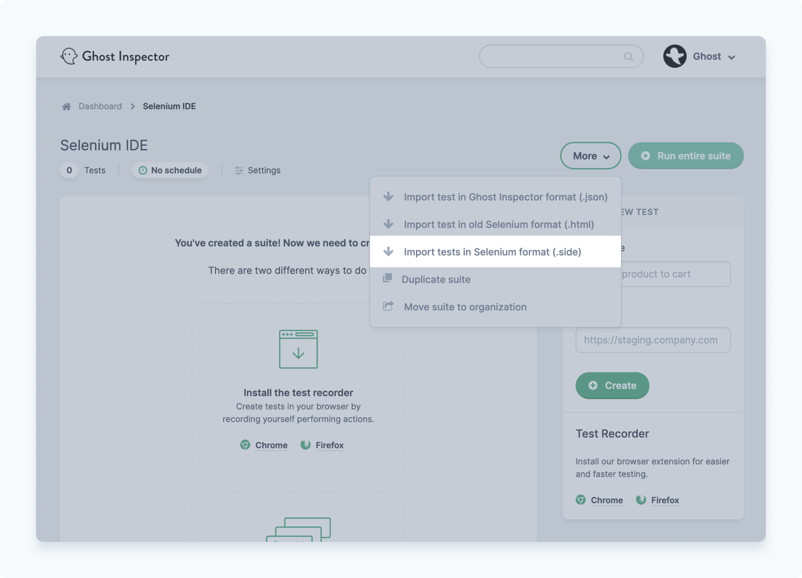Click the Move suite arrow icon
802x578 pixels.
[x=388, y=306]
